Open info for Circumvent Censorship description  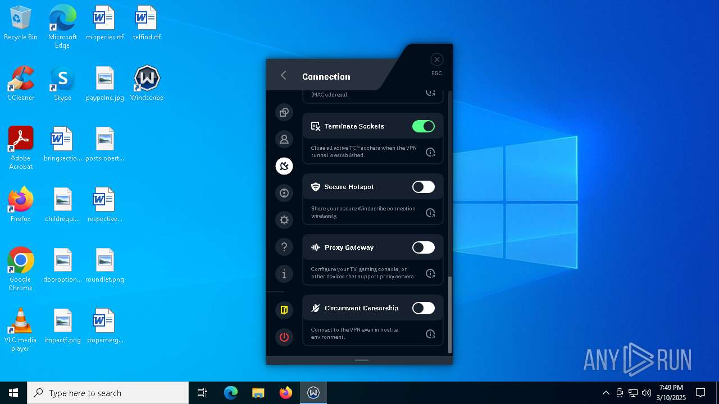tap(430, 334)
